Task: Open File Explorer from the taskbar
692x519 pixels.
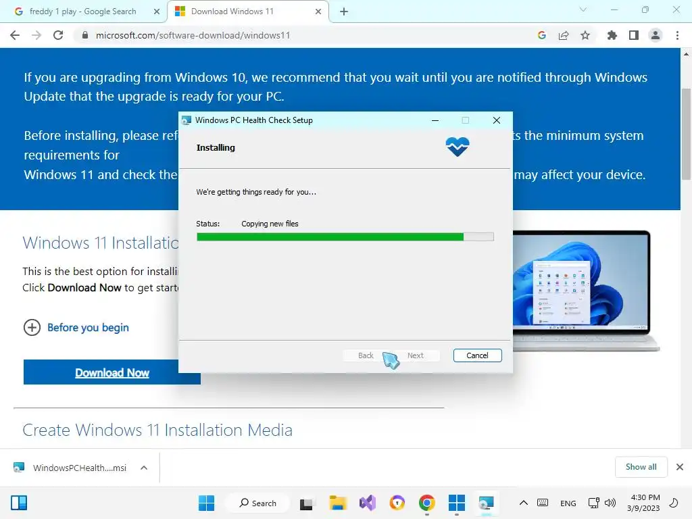Action: click(x=338, y=503)
